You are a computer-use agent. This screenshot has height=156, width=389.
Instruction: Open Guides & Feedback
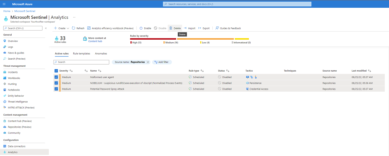click(x=228, y=28)
